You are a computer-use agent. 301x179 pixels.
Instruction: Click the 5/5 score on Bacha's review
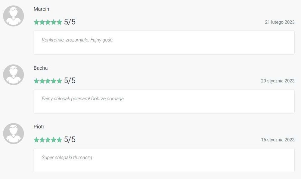(70, 81)
